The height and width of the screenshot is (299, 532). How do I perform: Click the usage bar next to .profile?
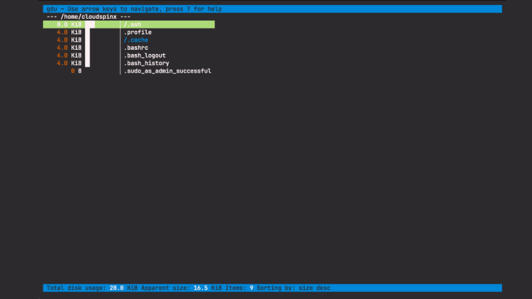click(89, 33)
